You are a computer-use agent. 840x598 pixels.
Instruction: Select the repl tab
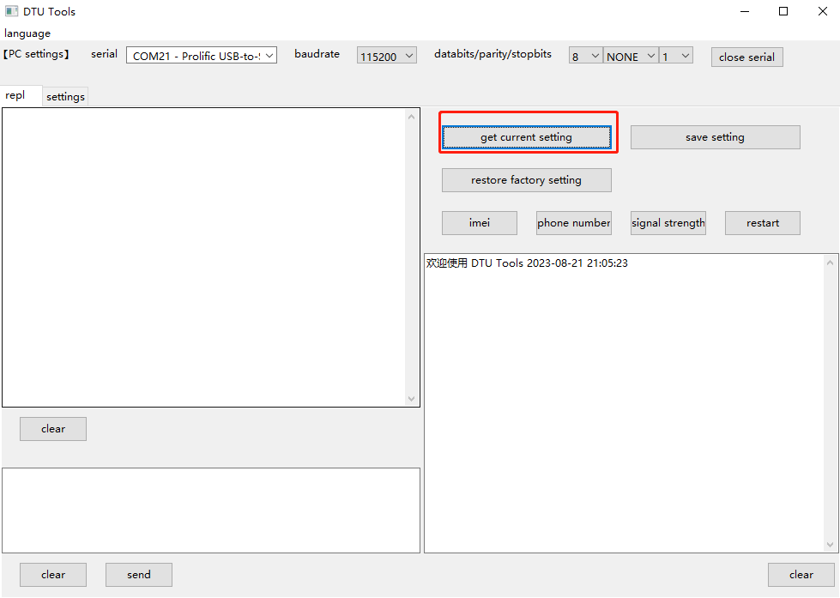[15, 96]
